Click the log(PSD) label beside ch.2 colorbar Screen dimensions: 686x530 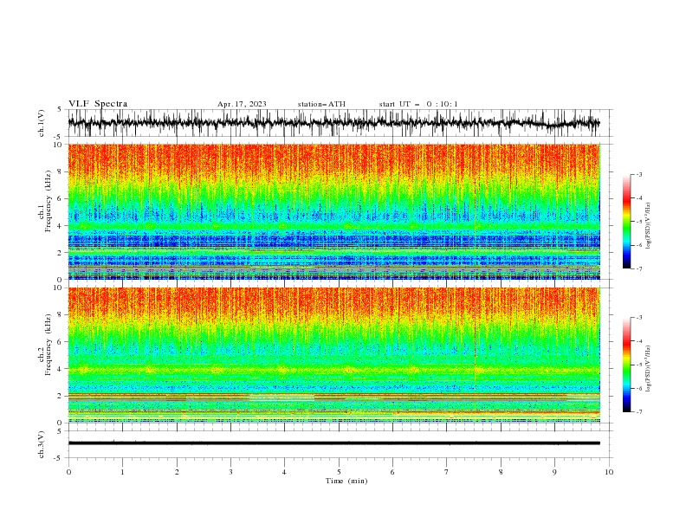pos(649,369)
